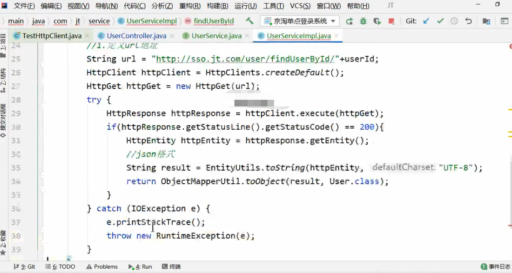Image resolution: width=512 pixels, height=273 pixels.
Task: Click the sso.jt.com URL string link
Action: [x=245, y=59]
